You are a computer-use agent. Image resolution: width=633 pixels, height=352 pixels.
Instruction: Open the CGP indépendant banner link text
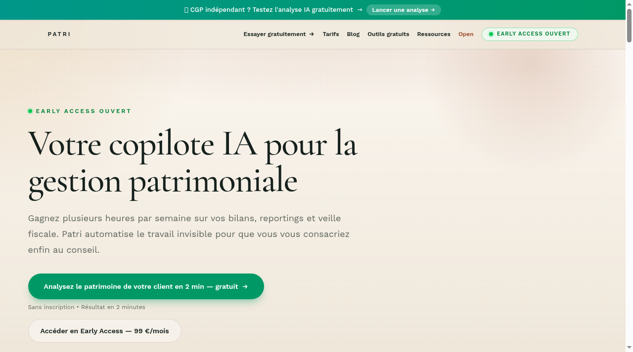point(273,10)
